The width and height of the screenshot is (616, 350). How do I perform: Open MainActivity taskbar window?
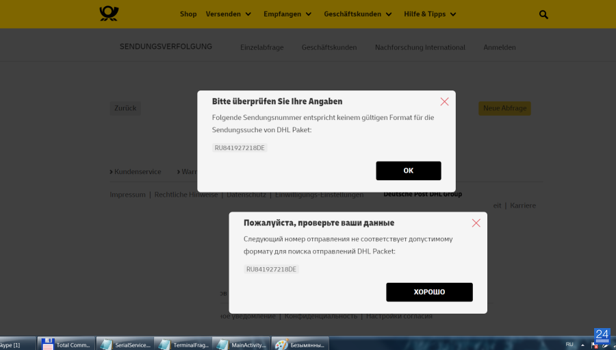(x=241, y=344)
